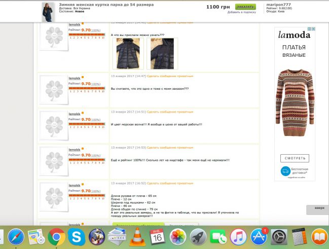The image size is (329, 249).
Task: Open seller maripon777 profile link
Action: point(278,5)
